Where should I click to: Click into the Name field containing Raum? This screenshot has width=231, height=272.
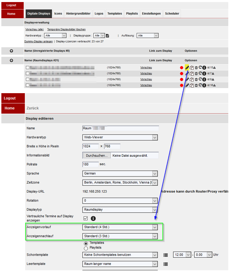pos(121,128)
